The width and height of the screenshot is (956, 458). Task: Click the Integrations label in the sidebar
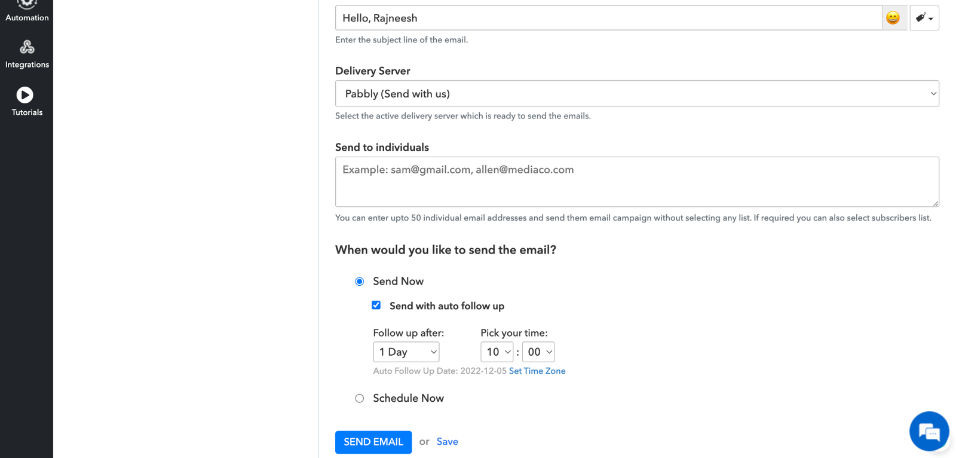[27, 65]
